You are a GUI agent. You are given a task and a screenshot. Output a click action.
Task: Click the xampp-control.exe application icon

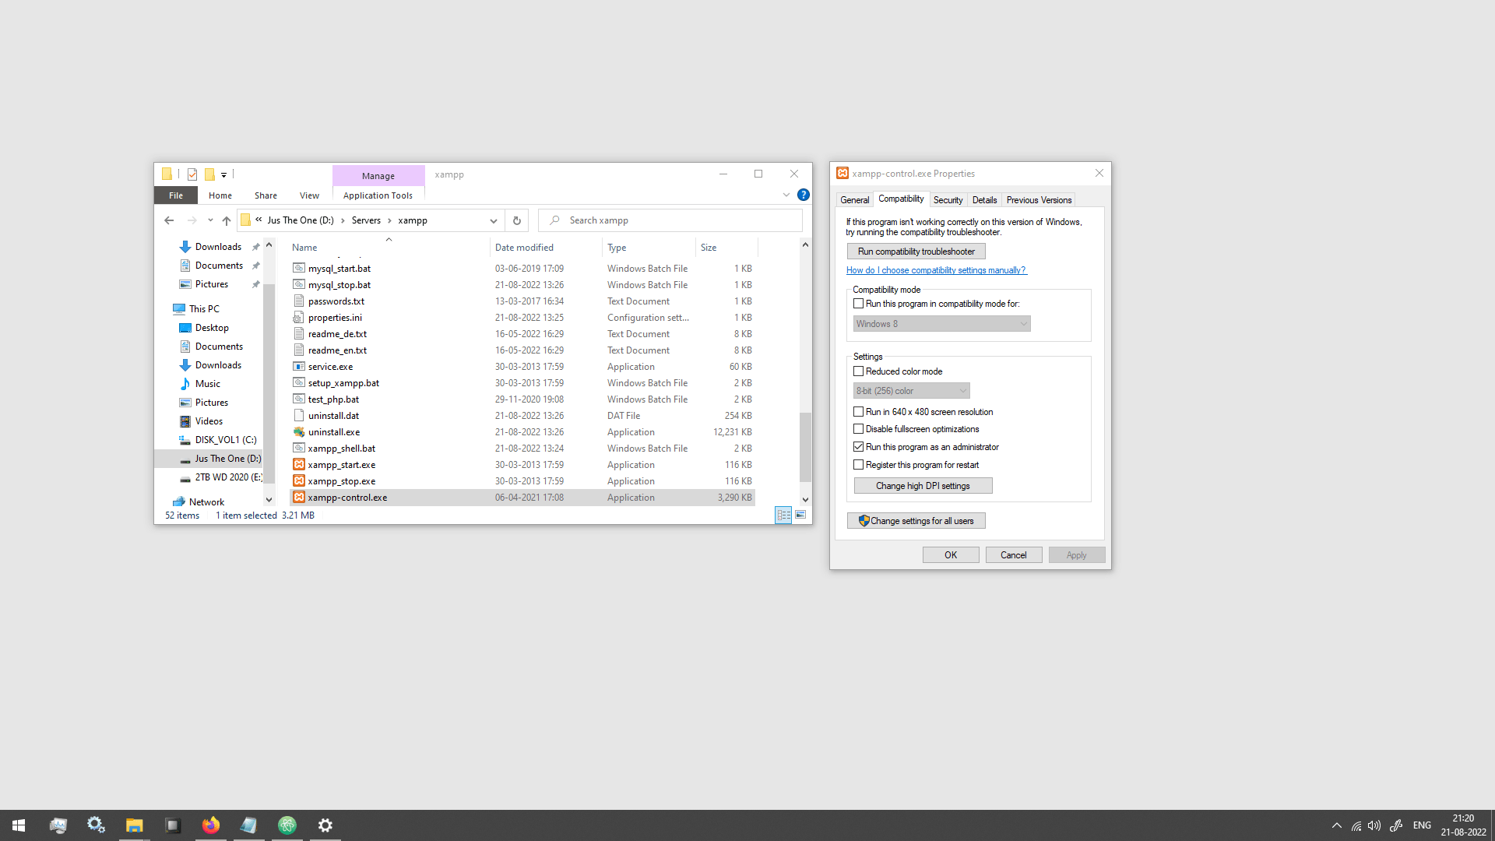(299, 497)
